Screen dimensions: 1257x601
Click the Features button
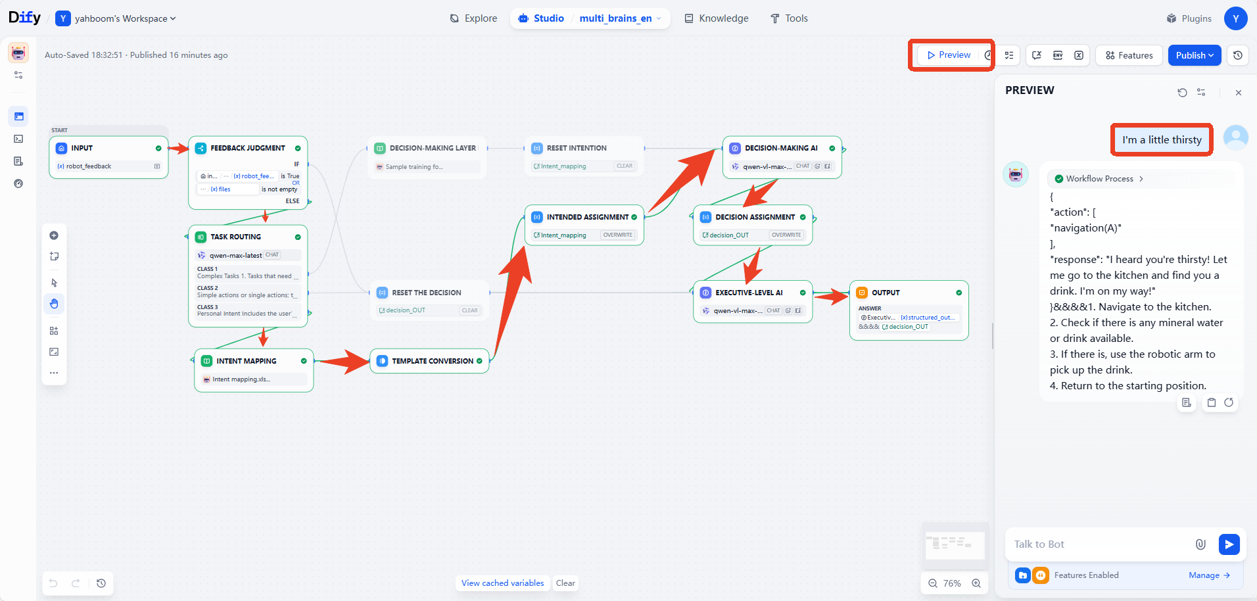click(x=1129, y=55)
